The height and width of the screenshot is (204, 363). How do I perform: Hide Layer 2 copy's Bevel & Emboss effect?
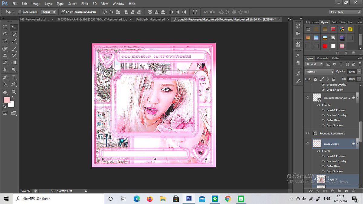click(x=323, y=156)
